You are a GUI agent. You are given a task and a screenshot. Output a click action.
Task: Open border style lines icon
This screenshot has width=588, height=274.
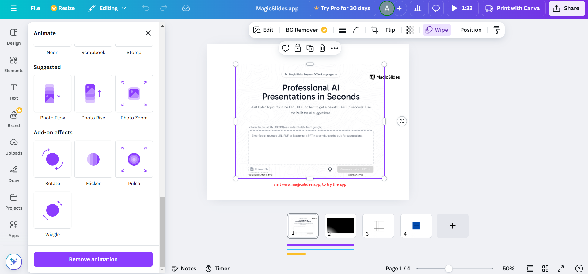pyautogui.click(x=343, y=30)
